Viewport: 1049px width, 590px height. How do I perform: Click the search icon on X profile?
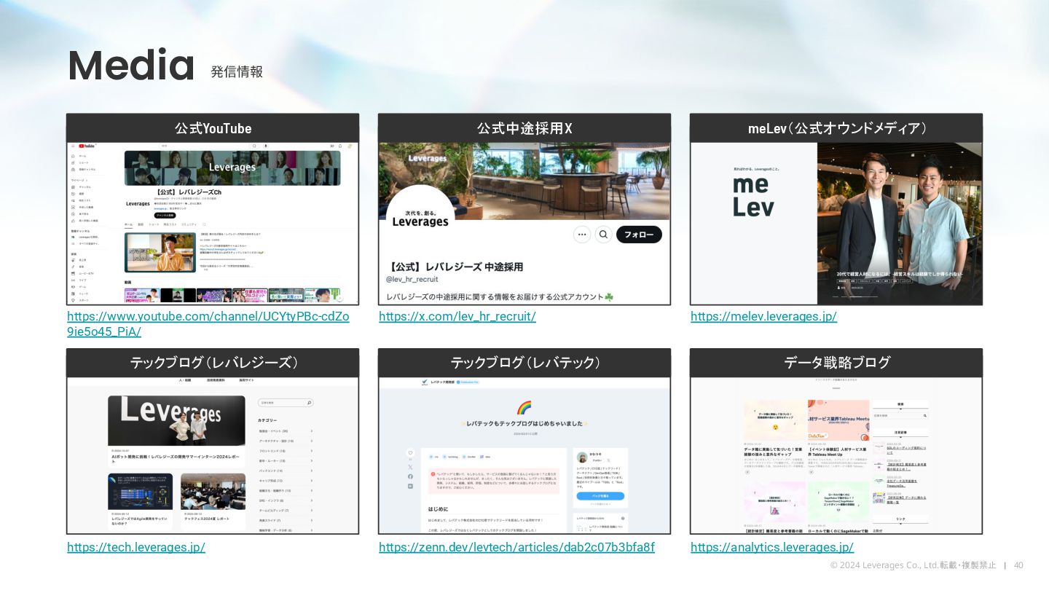603,235
